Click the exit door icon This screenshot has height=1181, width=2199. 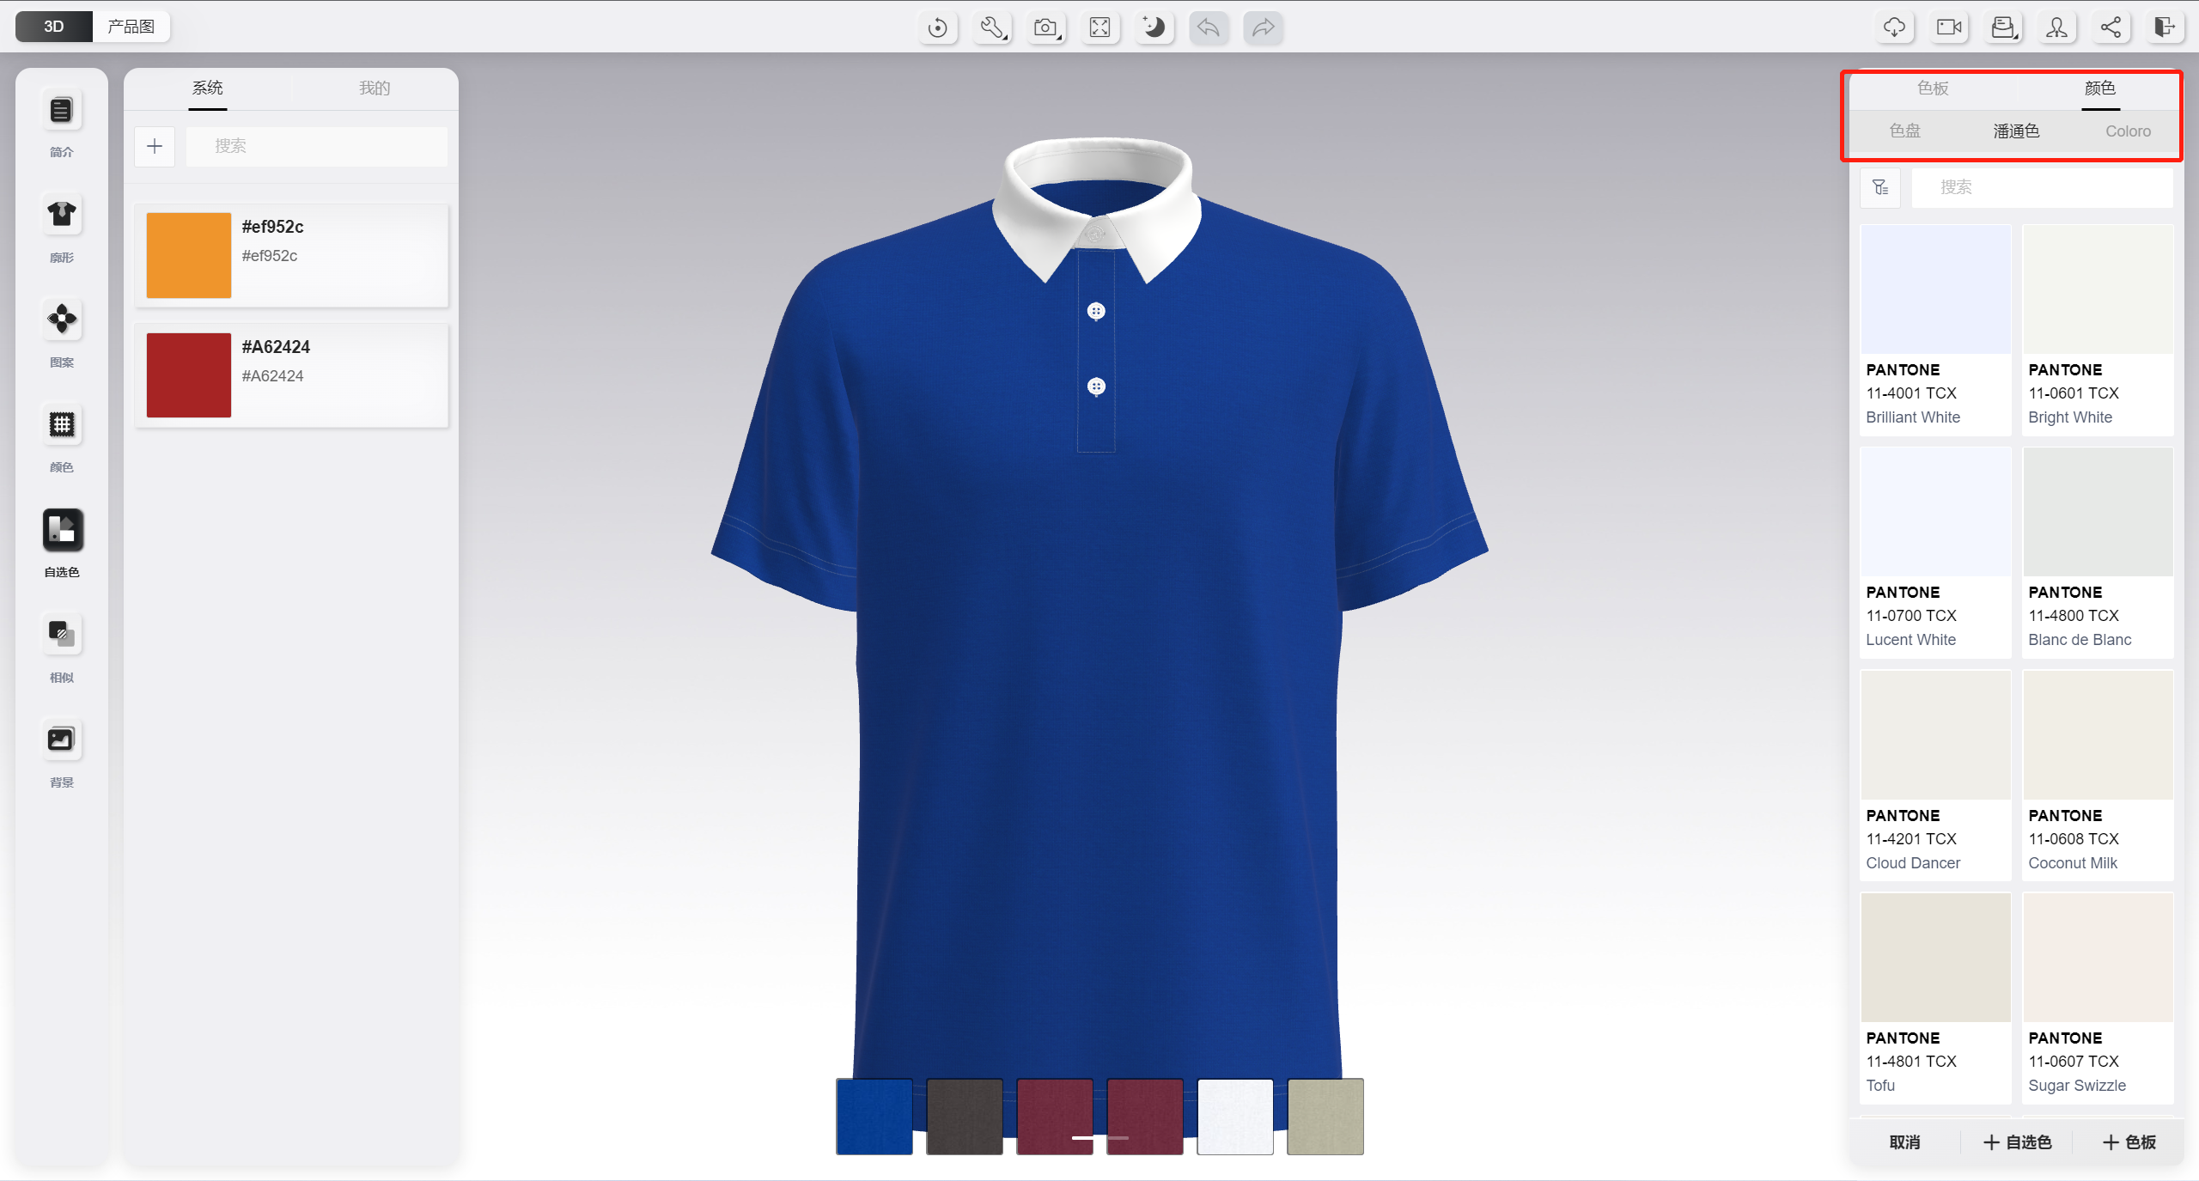coord(2164,27)
